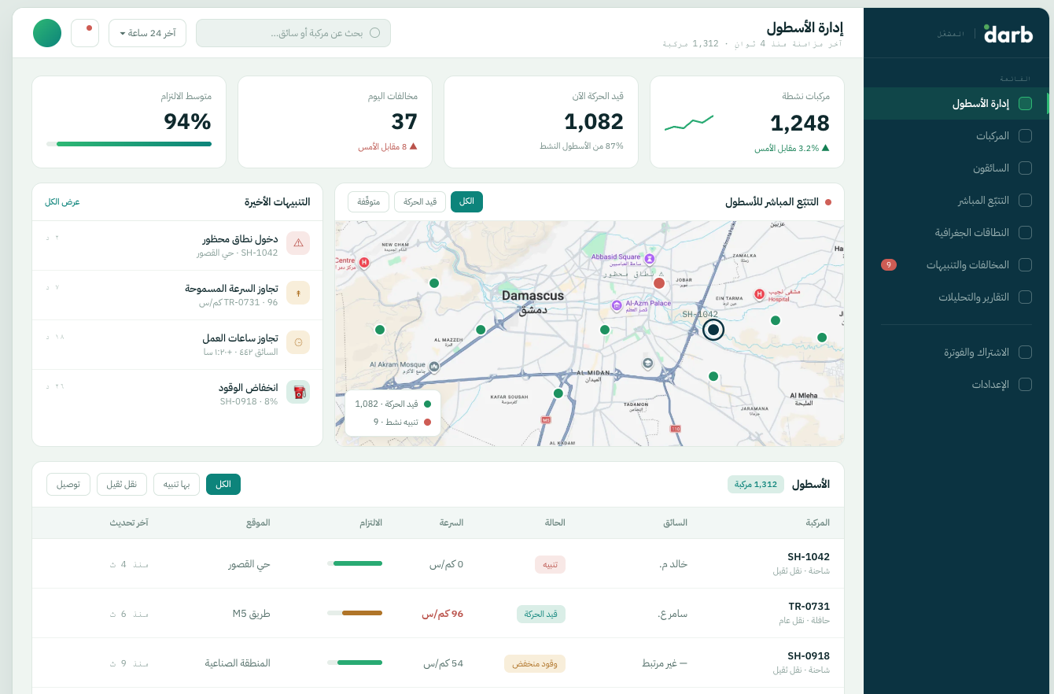Sort by السرعة column header
Screen dimensions: 1054x694
(451, 522)
